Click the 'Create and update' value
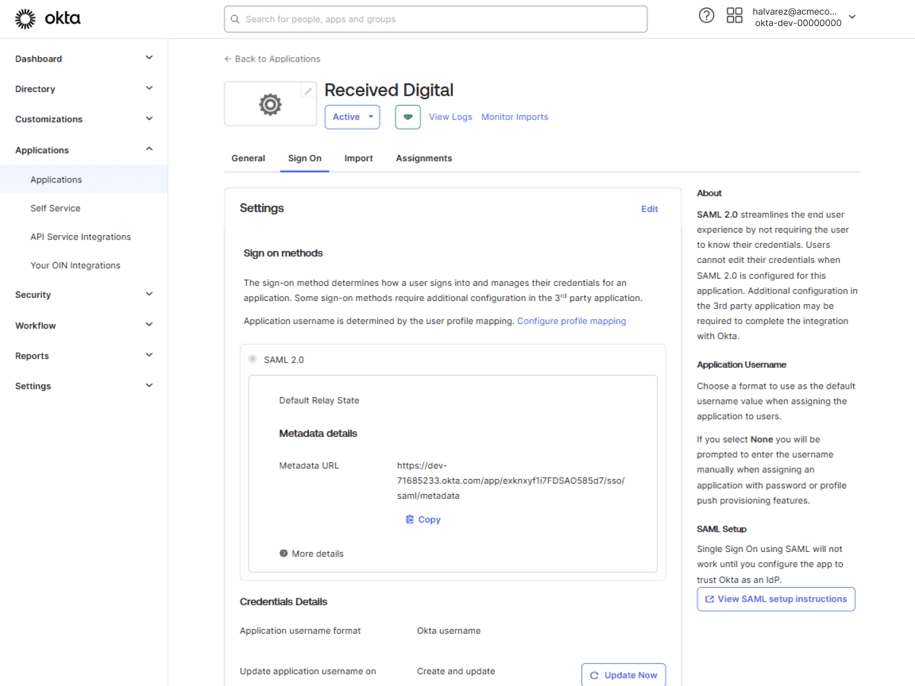 [456, 671]
